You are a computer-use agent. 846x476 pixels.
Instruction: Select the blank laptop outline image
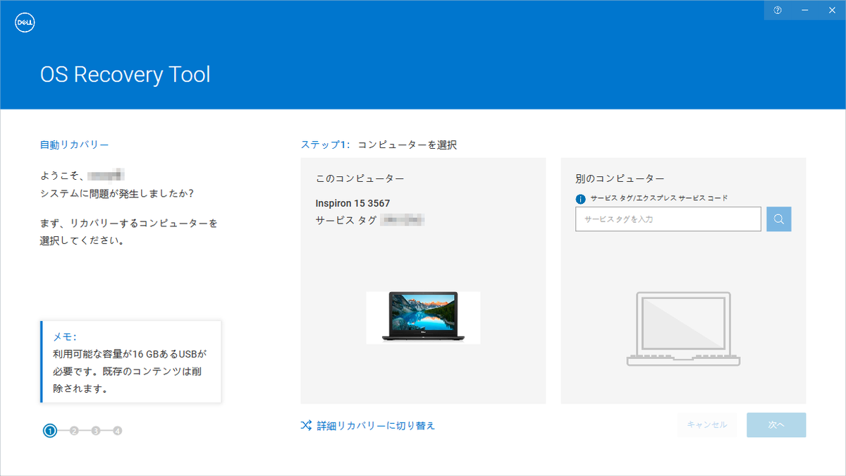coord(684,328)
